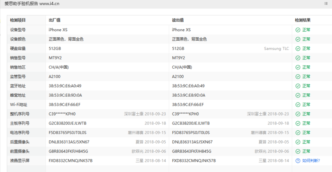Click 正常 status text in 前置摄像头 row
This screenshot has height=172, width=332.
tap(306, 151)
